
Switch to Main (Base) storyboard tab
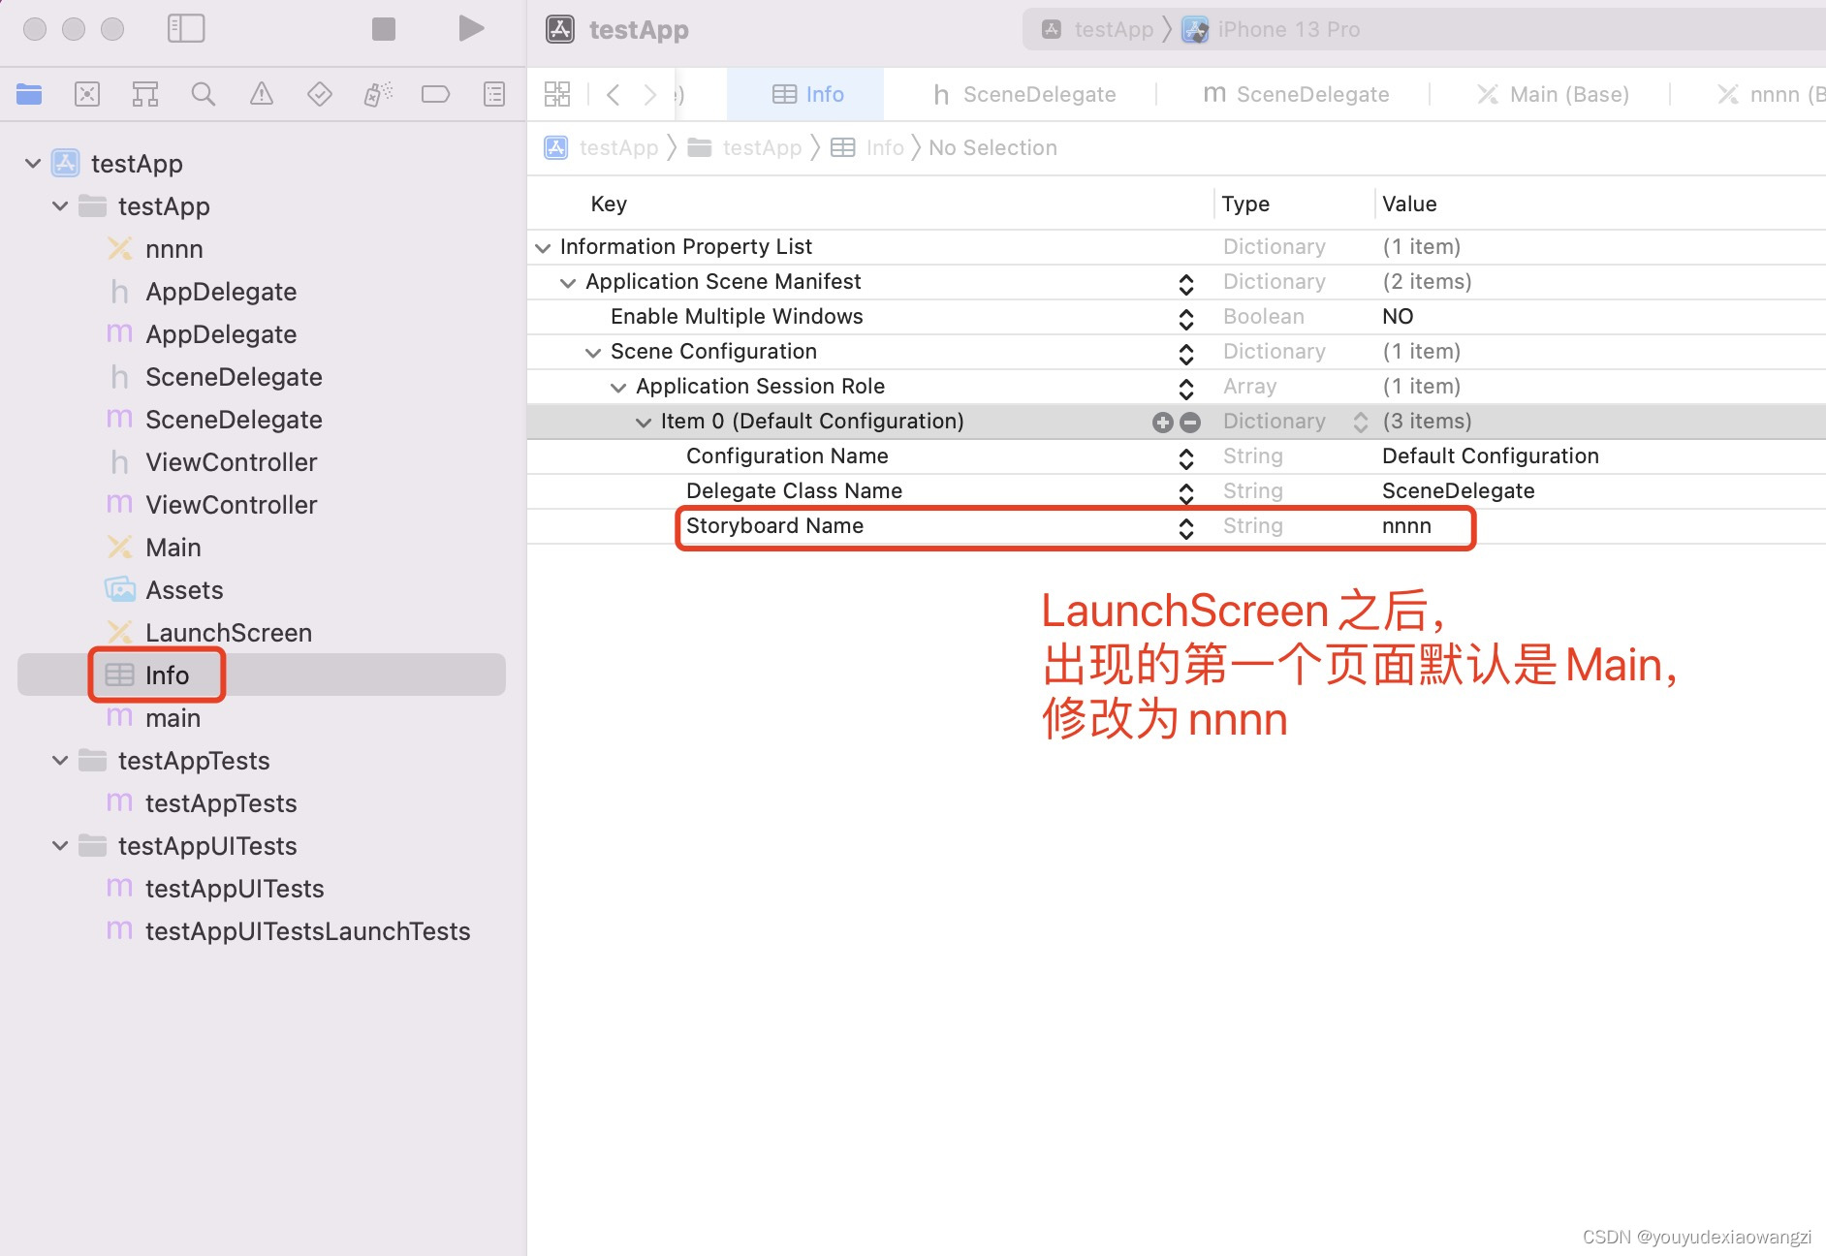(1553, 94)
